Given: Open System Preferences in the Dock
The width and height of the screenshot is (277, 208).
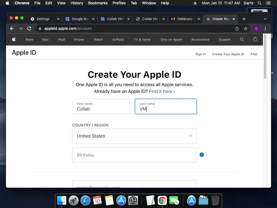Looking at the screenshot, I should click(133, 201).
